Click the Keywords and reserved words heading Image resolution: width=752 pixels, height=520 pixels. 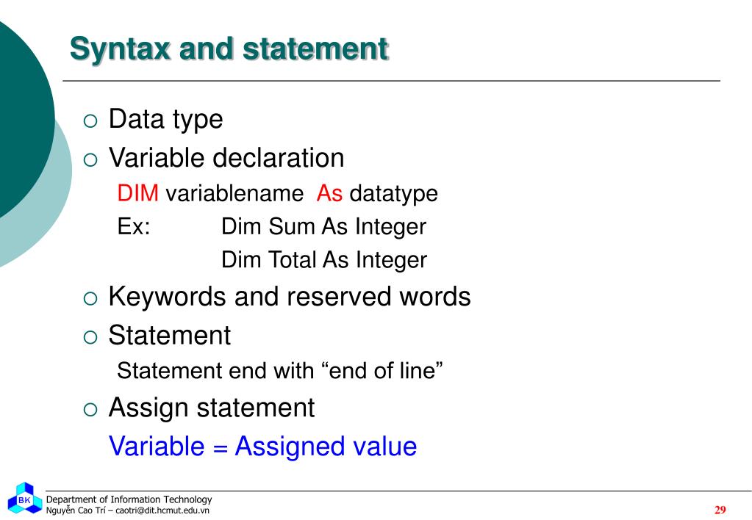pyautogui.click(x=290, y=297)
